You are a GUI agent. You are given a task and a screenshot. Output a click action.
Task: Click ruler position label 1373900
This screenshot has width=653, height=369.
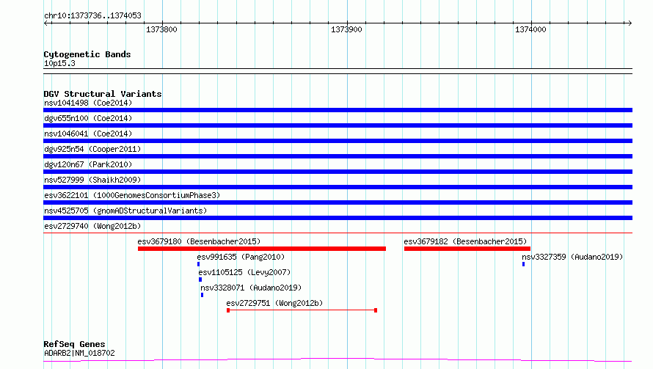click(x=346, y=29)
